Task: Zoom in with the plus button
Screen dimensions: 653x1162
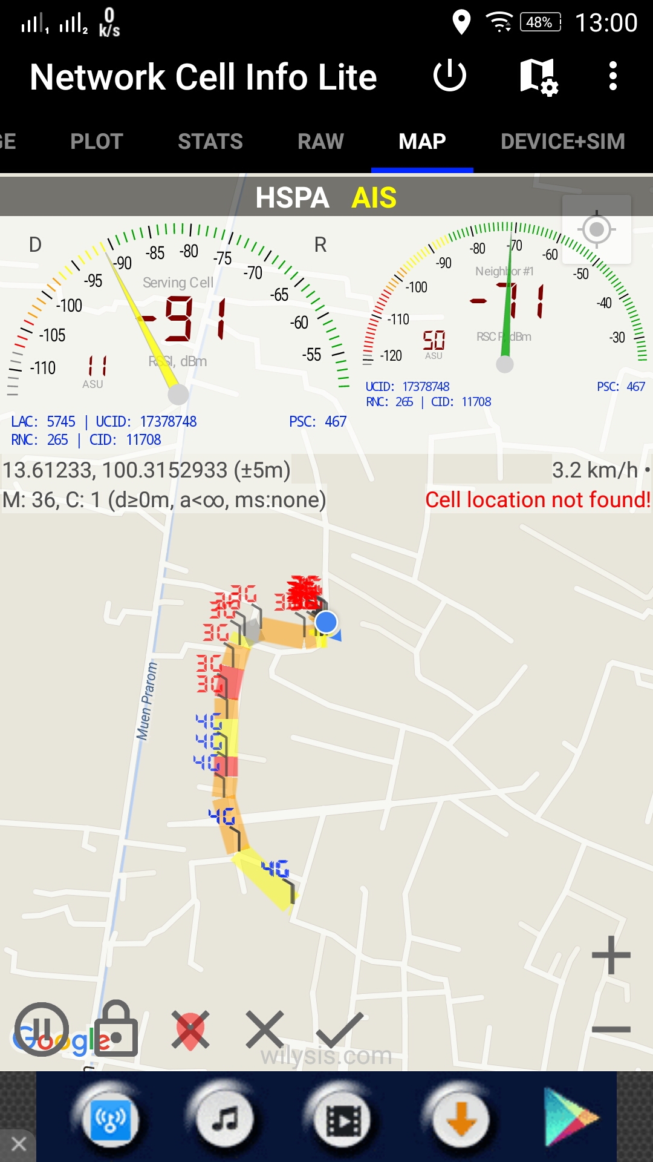Action: (611, 955)
